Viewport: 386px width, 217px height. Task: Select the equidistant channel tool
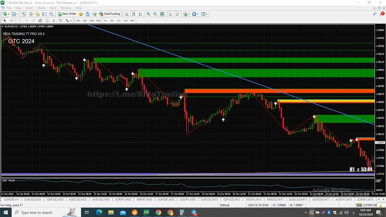40,20
